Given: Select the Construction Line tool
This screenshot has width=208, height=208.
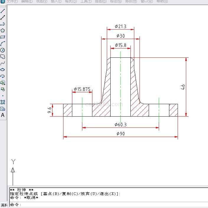Looking at the screenshot, I should [3, 17].
